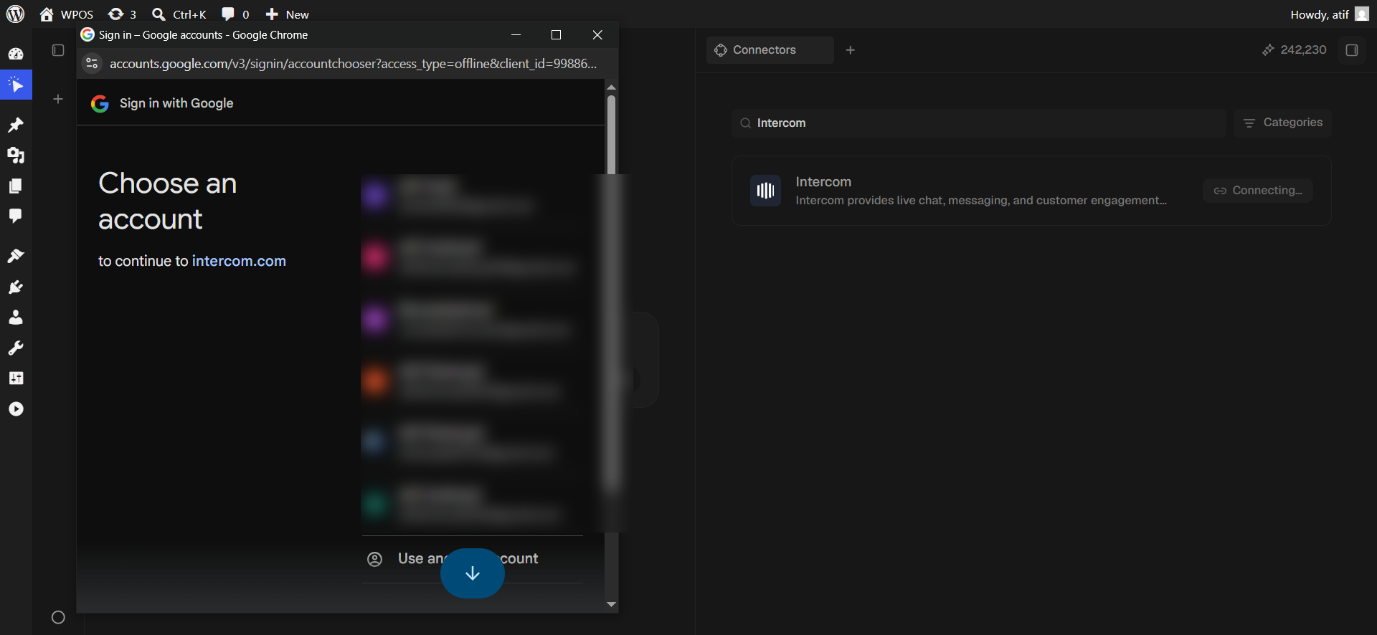The image size is (1377, 635).
Task: Open the intercom.com link
Action: [239, 261]
